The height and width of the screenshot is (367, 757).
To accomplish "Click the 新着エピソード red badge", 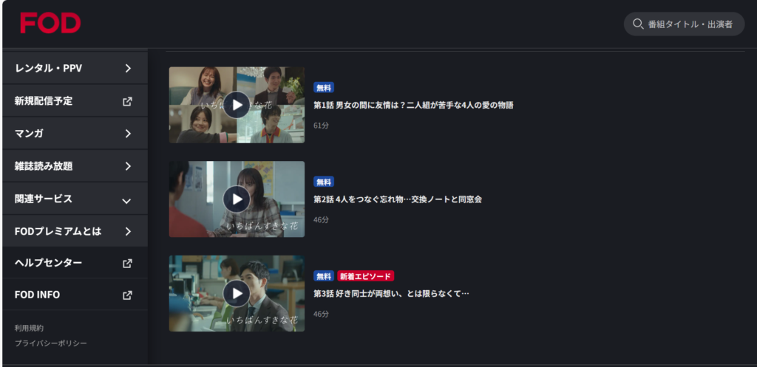I will [x=365, y=276].
